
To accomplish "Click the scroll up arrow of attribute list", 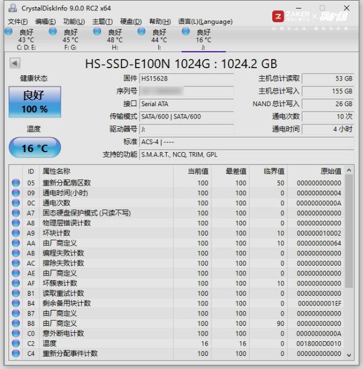I will (x=349, y=170).
